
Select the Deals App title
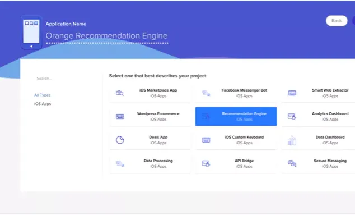tap(158, 137)
